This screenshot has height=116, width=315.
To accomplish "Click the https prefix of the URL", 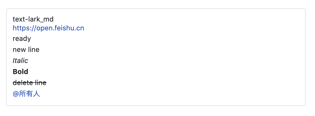I will [x=21, y=28].
